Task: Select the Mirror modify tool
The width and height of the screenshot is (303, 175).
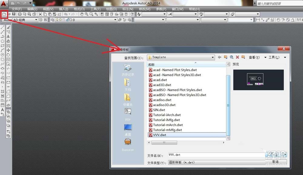Action: 8,37
